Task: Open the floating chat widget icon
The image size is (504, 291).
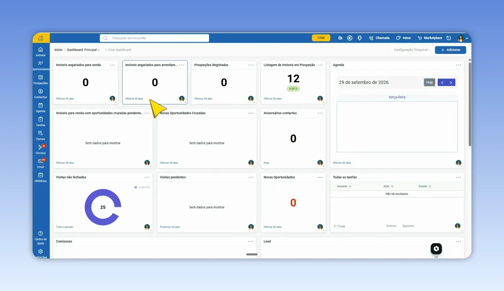Action: 436,249
